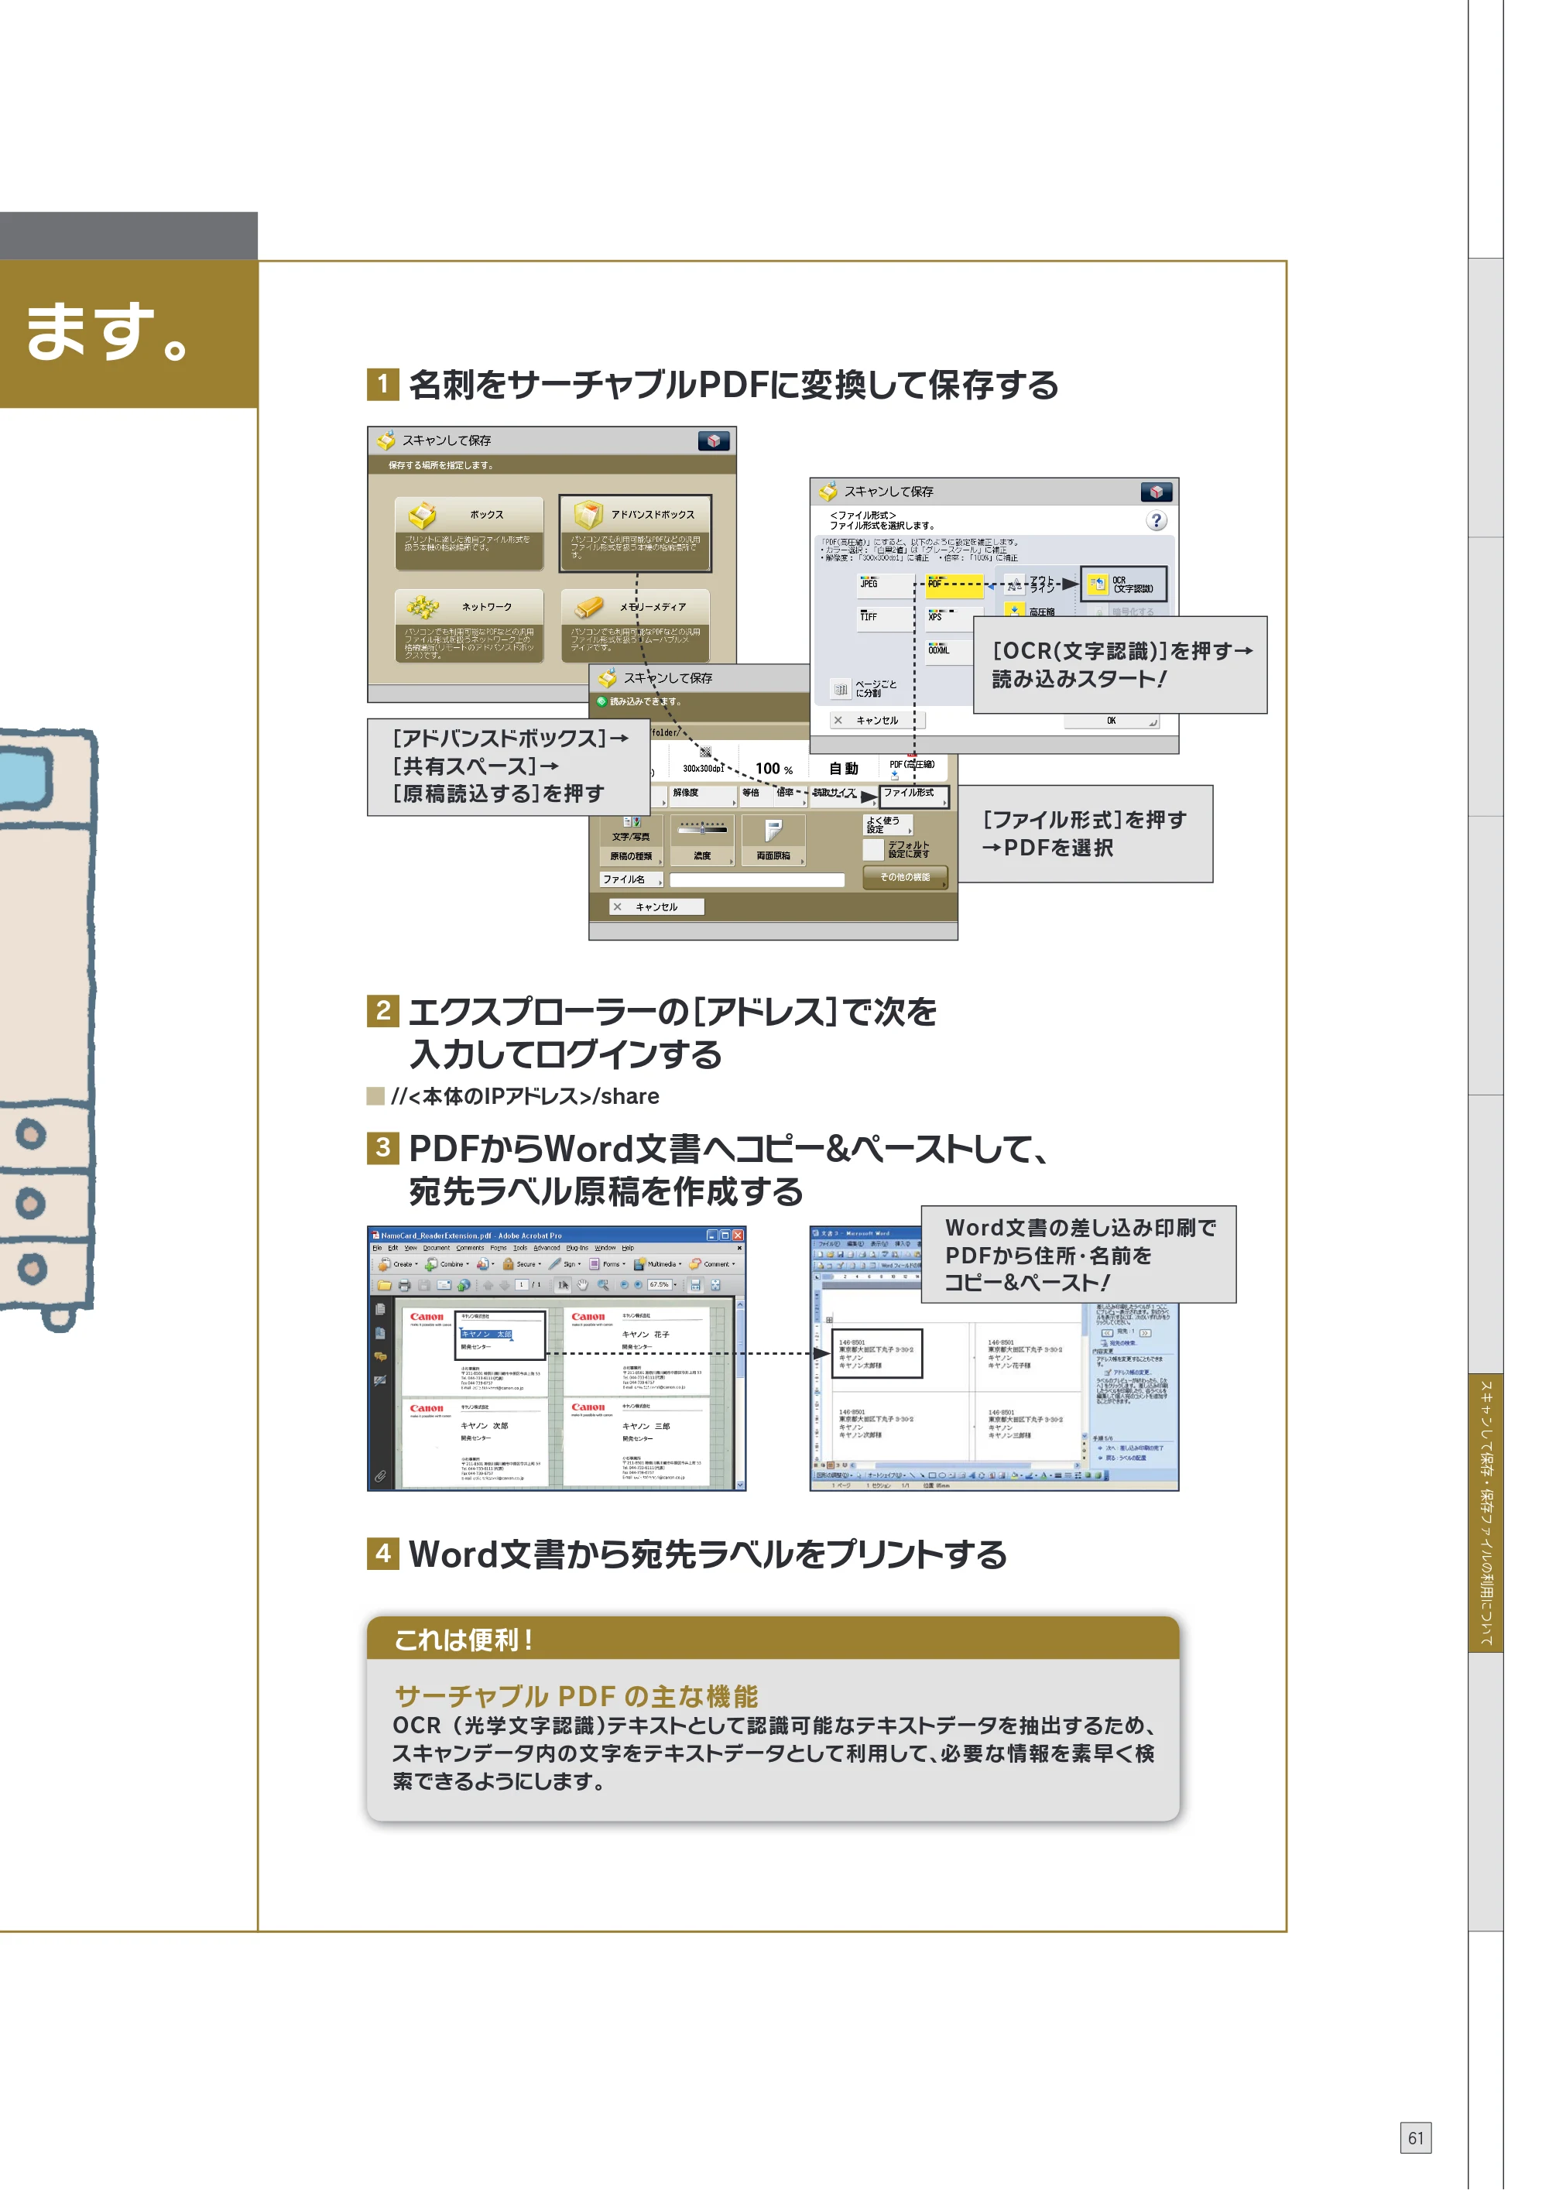1549x2190 pixels.
Task: Click 次へ: 差し込み印刷の完了 link in Word
Action: (x=1135, y=1448)
